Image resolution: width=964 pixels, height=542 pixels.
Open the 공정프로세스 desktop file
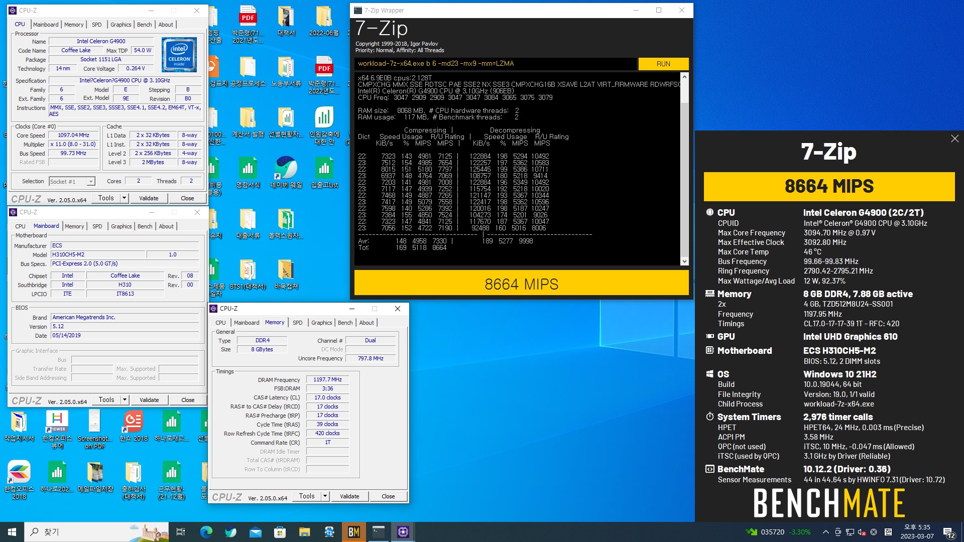(x=248, y=72)
